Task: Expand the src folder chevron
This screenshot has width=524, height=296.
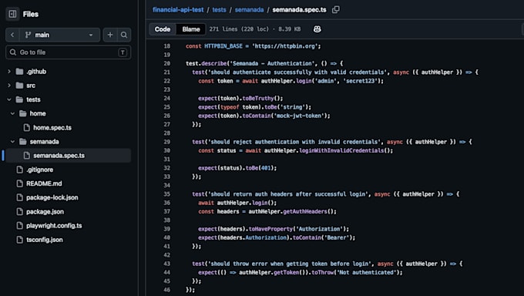Action: pyautogui.click(x=9, y=86)
